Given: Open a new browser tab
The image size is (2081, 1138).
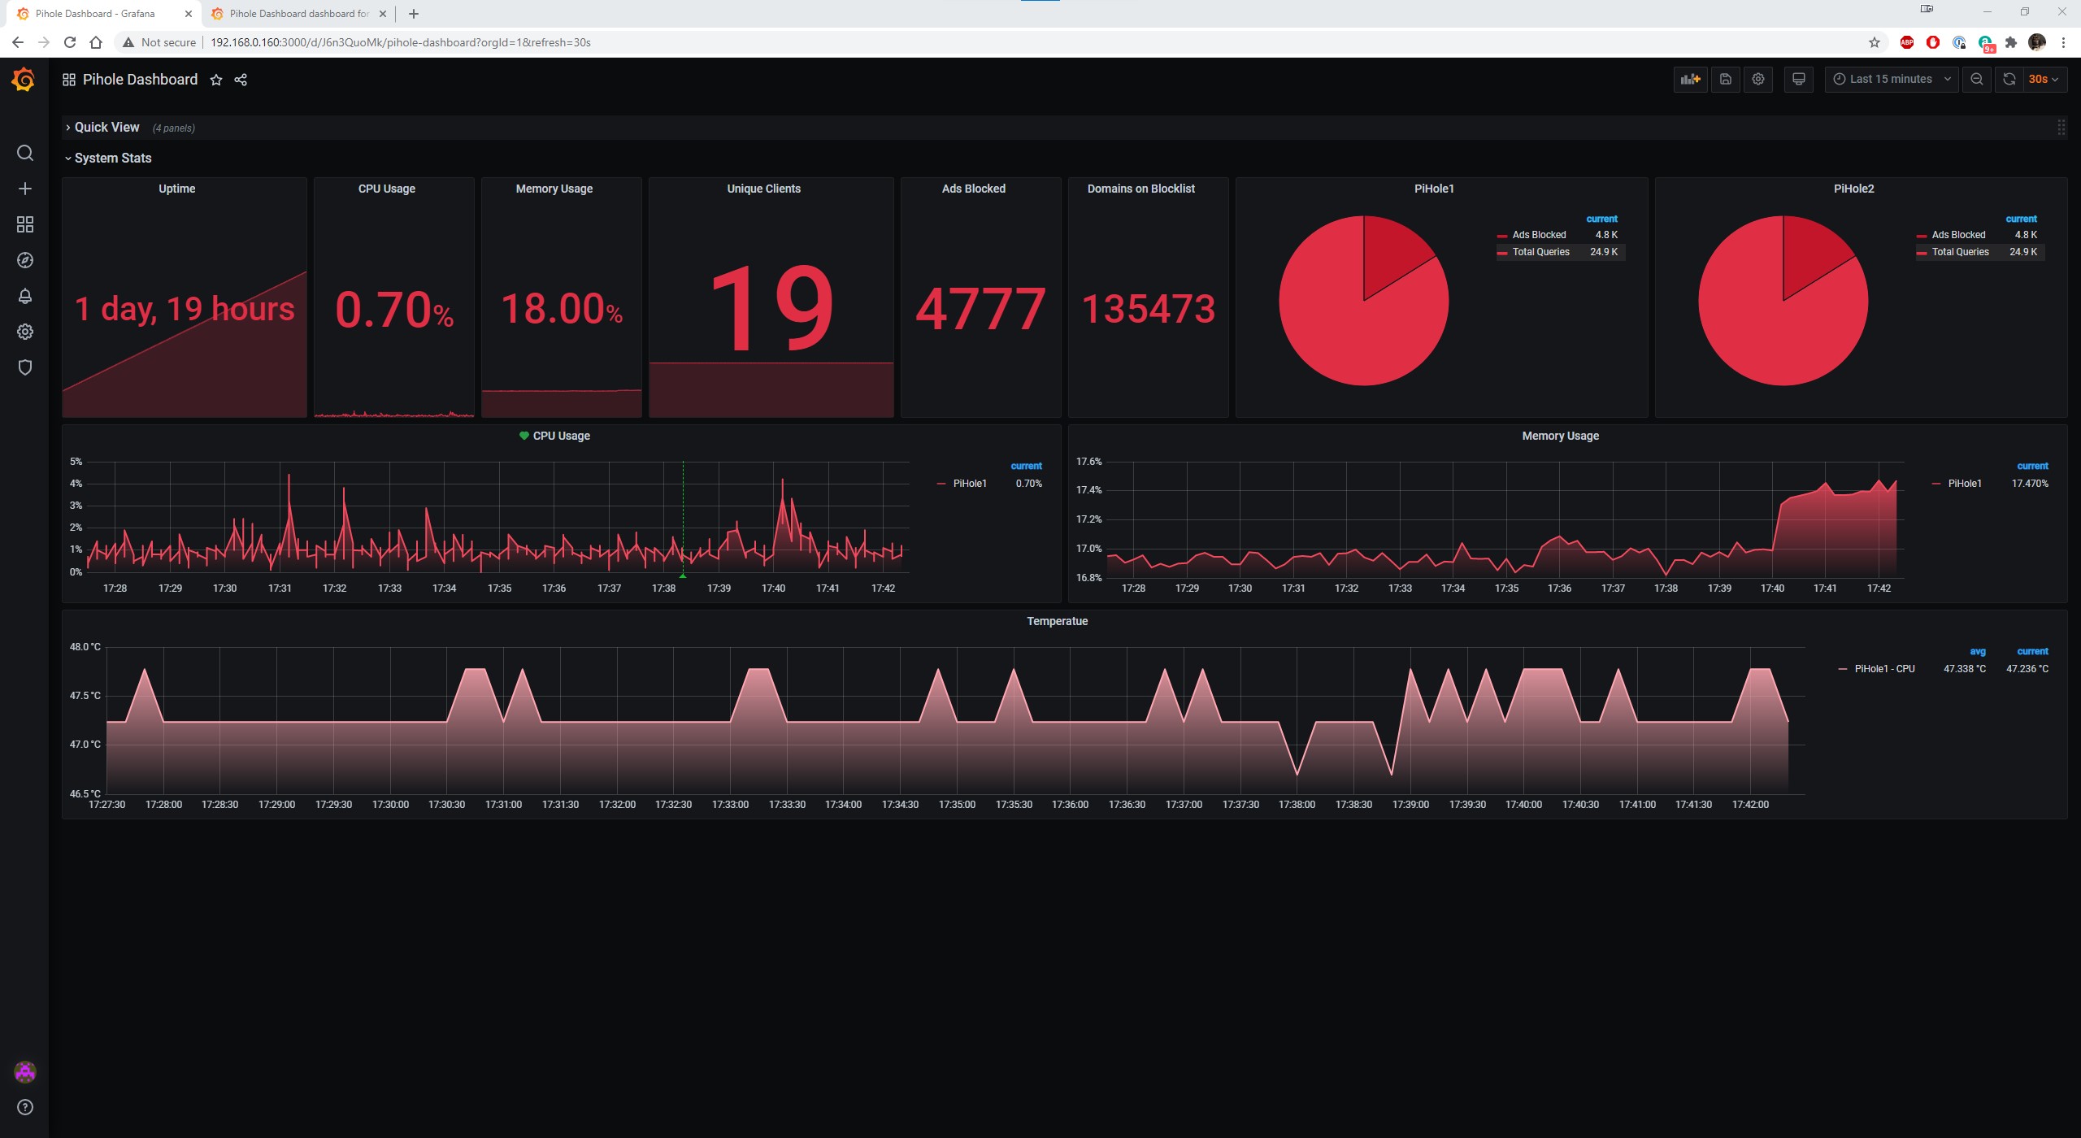Looking at the screenshot, I should coord(414,14).
